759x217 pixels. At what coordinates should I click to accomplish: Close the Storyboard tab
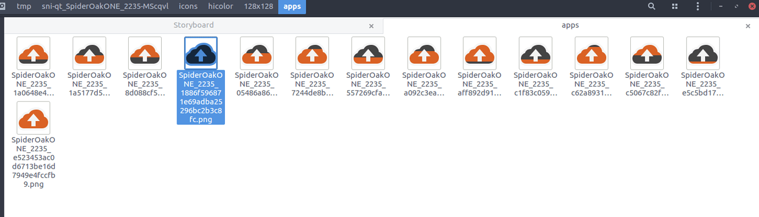coord(372,26)
